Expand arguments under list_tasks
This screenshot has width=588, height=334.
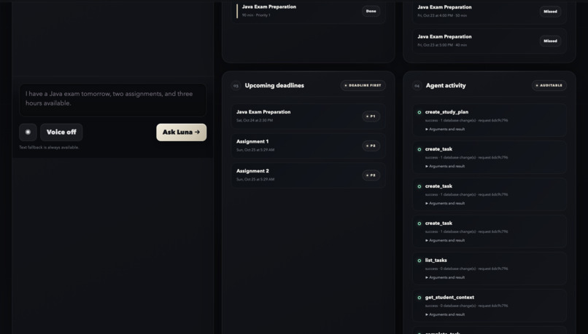[445, 277]
